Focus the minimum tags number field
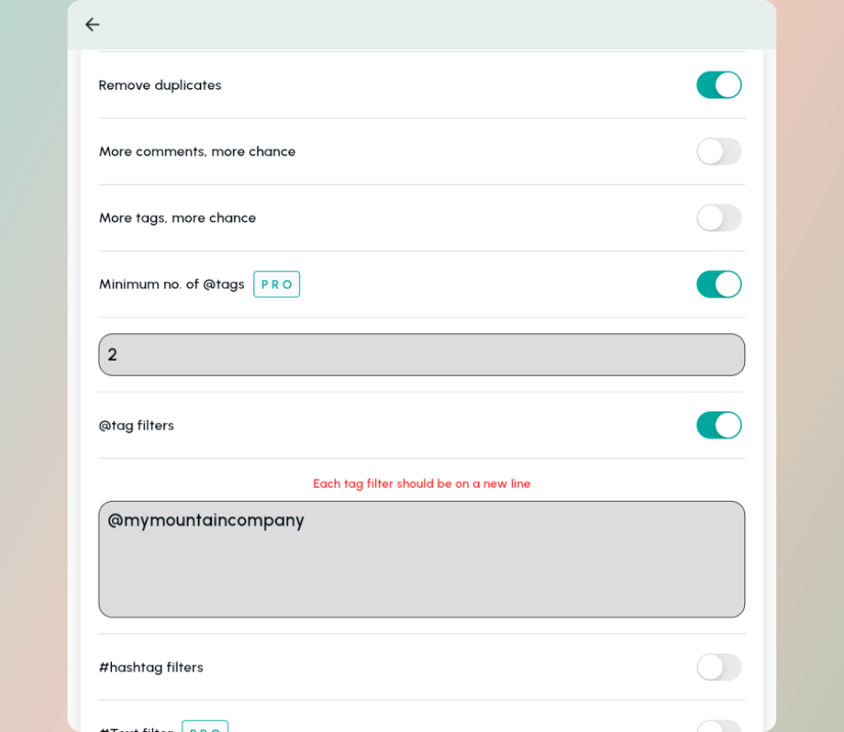844x732 pixels. tap(421, 354)
